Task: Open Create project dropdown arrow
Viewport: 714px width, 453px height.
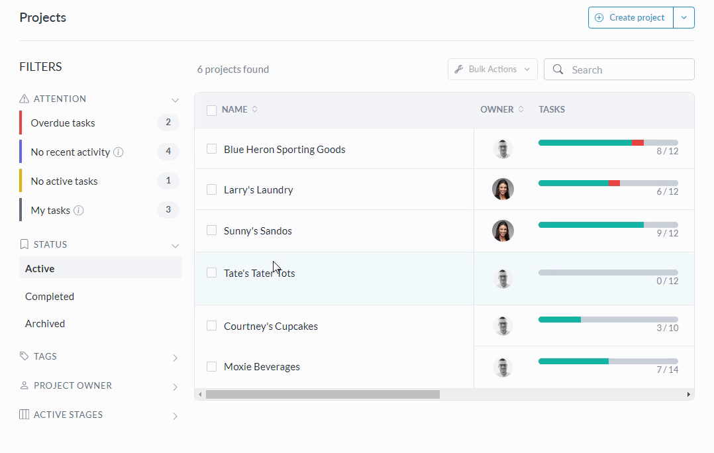Action: click(684, 18)
